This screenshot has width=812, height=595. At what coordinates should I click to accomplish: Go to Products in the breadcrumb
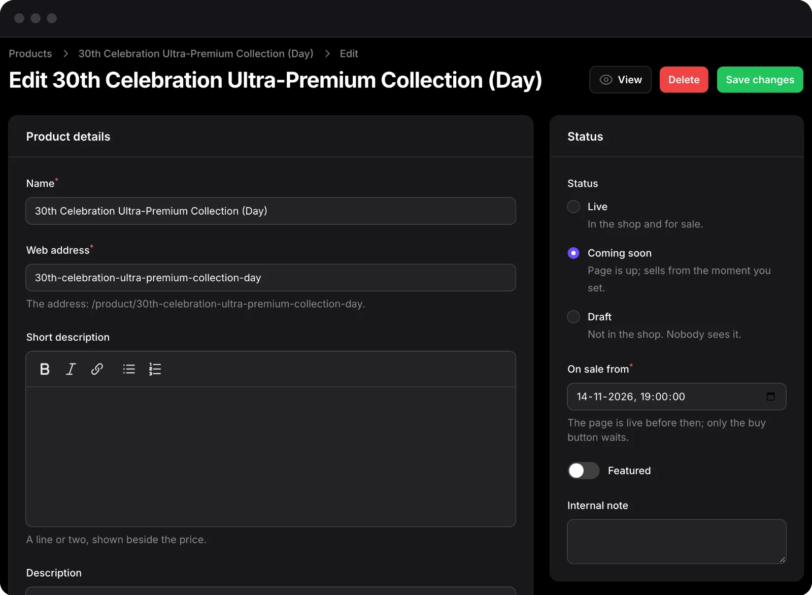pyautogui.click(x=30, y=54)
